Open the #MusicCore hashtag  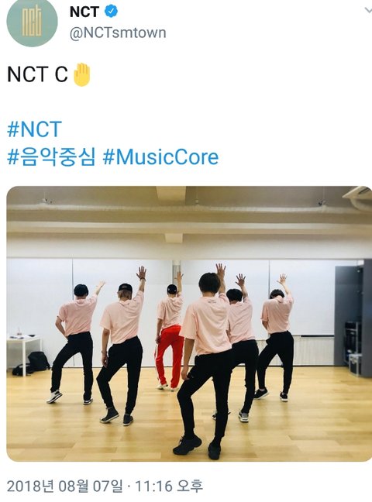[x=161, y=157]
